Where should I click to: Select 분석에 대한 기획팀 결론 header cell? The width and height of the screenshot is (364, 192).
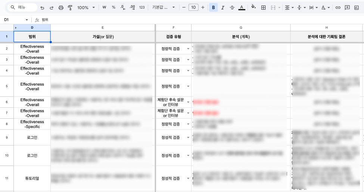click(326, 36)
